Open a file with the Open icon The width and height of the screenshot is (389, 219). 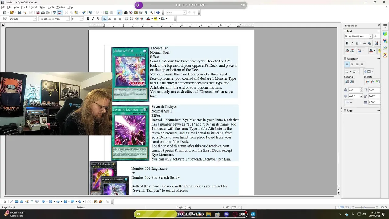12,12
